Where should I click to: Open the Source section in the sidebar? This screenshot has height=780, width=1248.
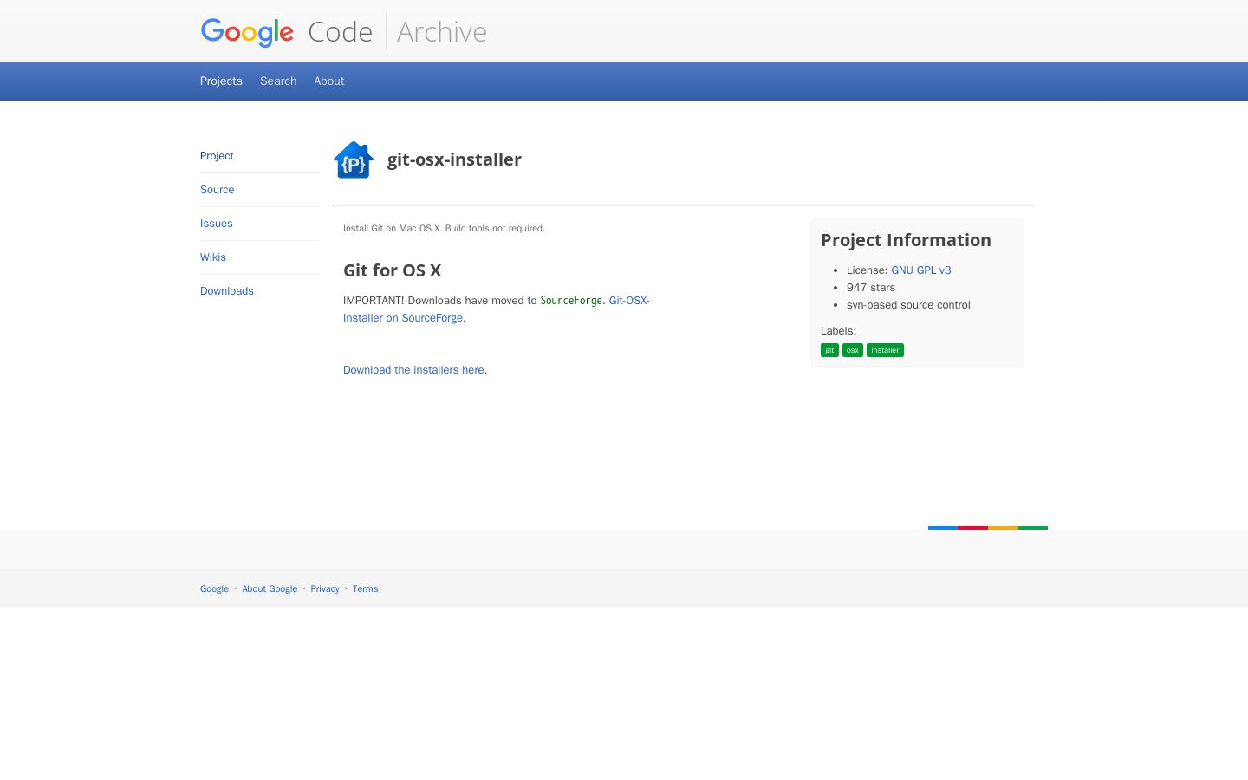(x=218, y=190)
